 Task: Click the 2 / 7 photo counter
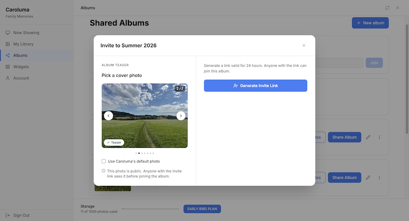(180, 89)
